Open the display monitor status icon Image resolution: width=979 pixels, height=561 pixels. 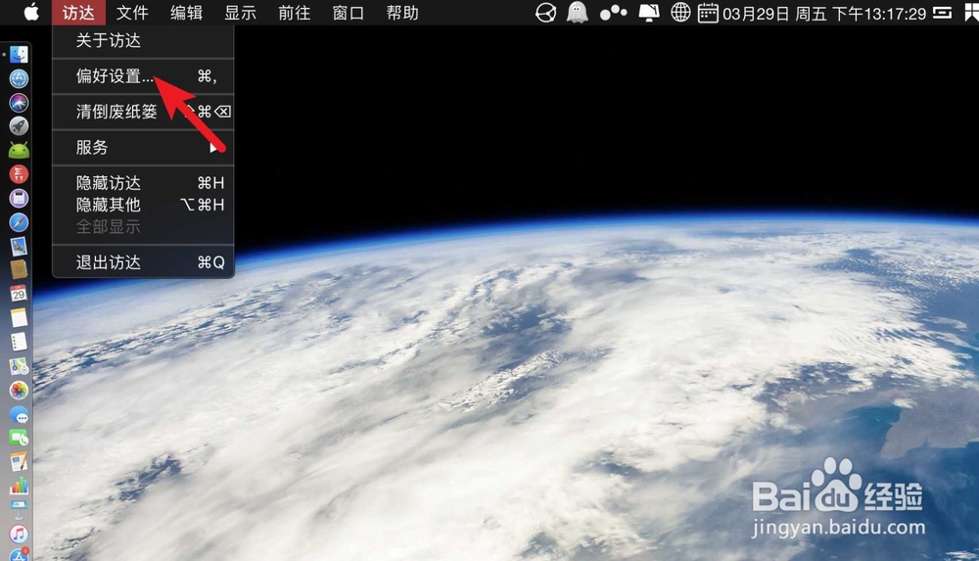point(648,13)
